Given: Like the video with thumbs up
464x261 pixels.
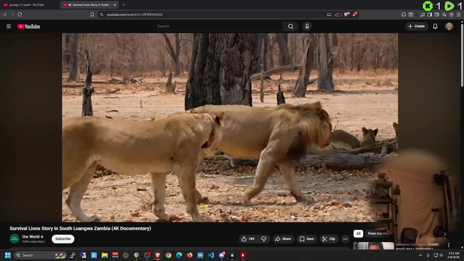Looking at the screenshot, I should pyautogui.click(x=248, y=239).
